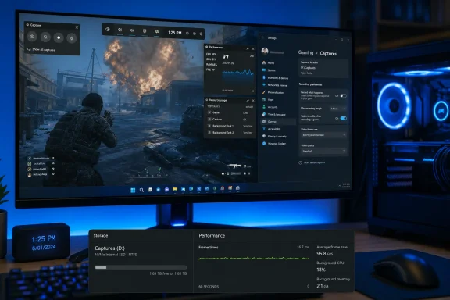Click the Gaming breadcrumb in Settings header
Screen dimensions: 450x300
[305, 52]
